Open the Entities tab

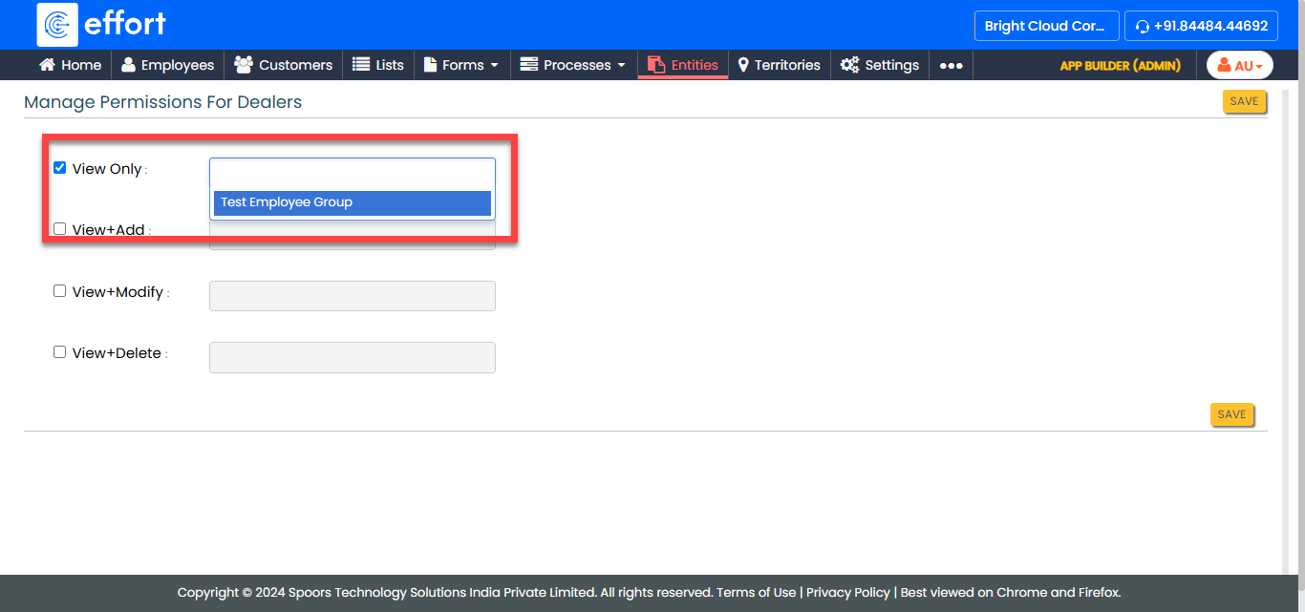[683, 65]
